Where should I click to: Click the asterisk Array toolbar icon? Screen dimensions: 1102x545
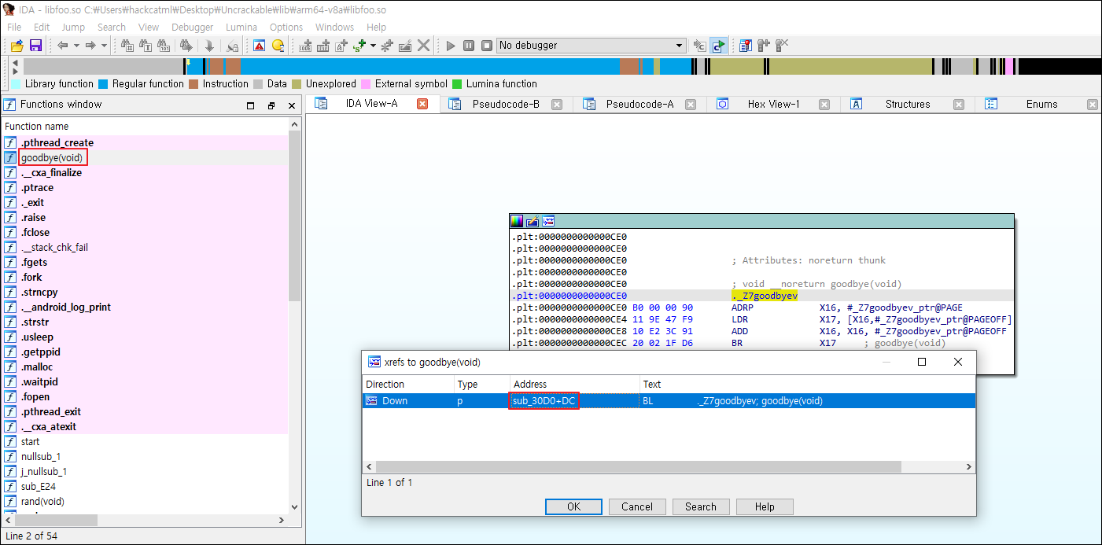coord(387,46)
